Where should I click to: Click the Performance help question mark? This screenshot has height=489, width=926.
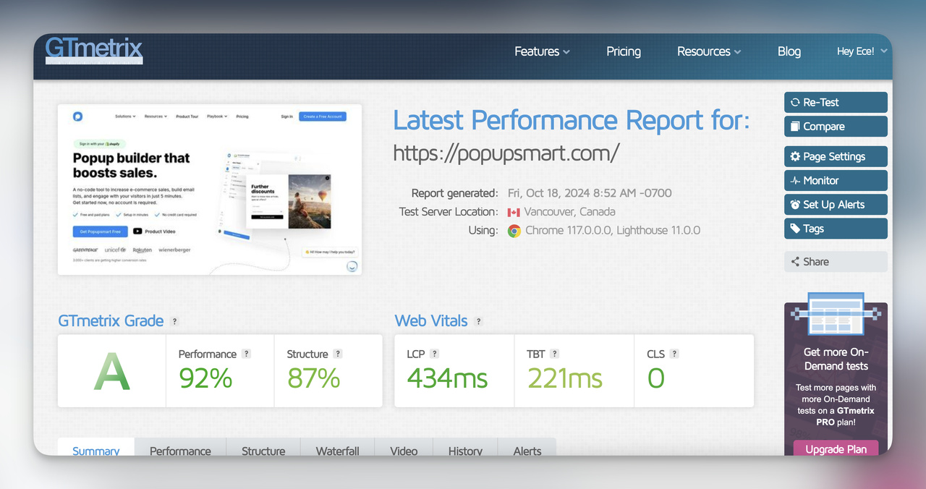pyautogui.click(x=246, y=354)
